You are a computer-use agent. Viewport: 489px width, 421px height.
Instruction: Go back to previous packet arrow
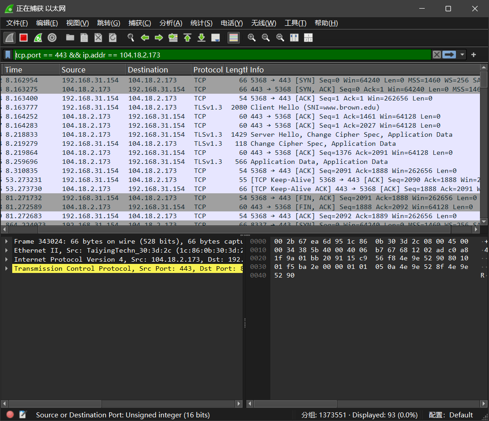pos(145,38)
